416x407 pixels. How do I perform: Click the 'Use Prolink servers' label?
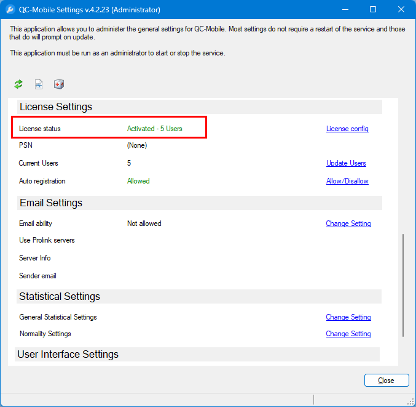click(x=47, y=240)
